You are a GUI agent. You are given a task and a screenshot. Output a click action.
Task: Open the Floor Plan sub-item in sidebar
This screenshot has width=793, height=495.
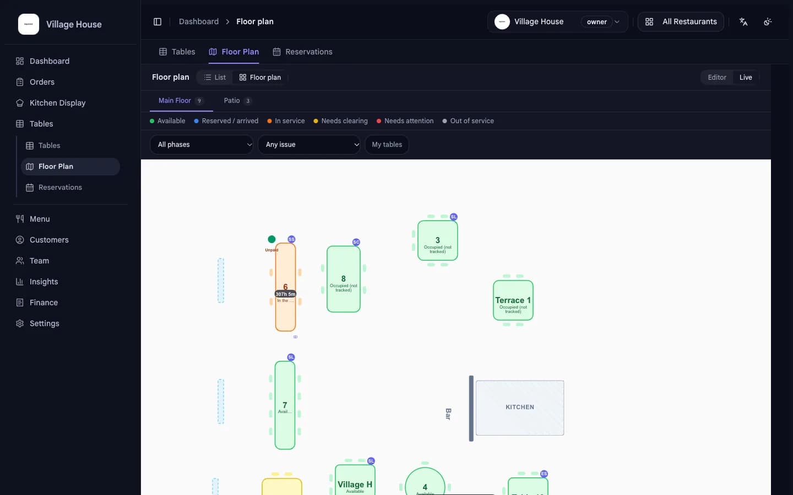pos(70,167)
